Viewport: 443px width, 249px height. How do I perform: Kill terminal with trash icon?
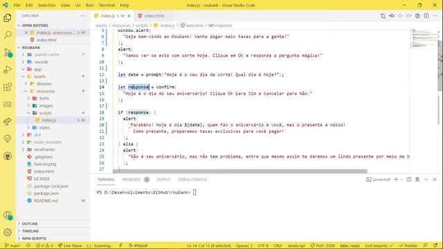(417, 180)
